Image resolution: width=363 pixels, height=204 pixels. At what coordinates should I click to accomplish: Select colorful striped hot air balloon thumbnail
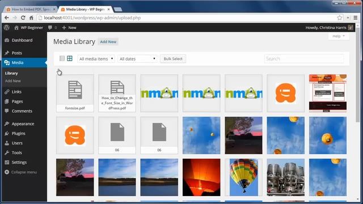pos(243,177)
